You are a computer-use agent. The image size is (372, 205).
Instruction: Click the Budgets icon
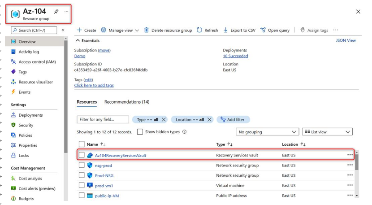click(x=13, y=199)
